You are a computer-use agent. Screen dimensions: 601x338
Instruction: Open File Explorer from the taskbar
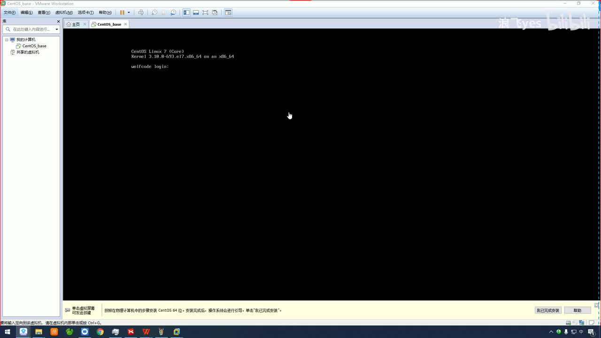[x=39, y=332]
